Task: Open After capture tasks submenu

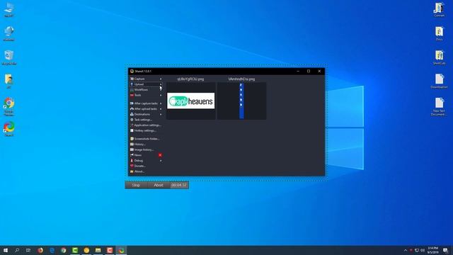Action: (146, 103)
